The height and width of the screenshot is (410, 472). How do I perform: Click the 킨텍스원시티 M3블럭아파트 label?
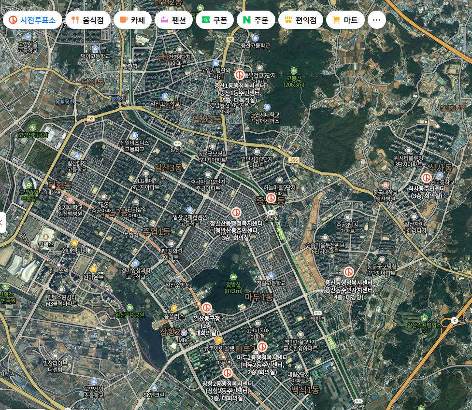point(62,300)
